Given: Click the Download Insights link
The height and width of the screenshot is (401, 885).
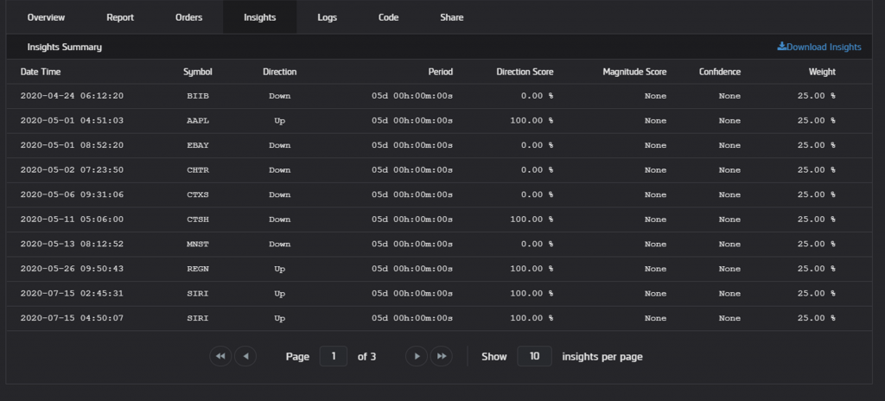Looking at the screenshot, I should 819,47.
